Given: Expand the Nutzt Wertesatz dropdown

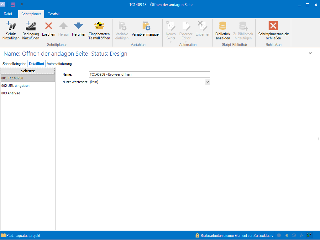Looking at the screenshot, I should [207, 82].
